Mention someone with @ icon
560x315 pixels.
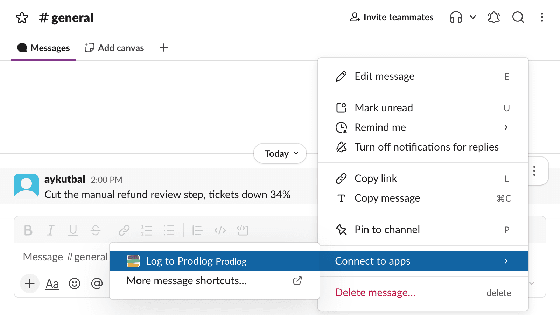97,283
